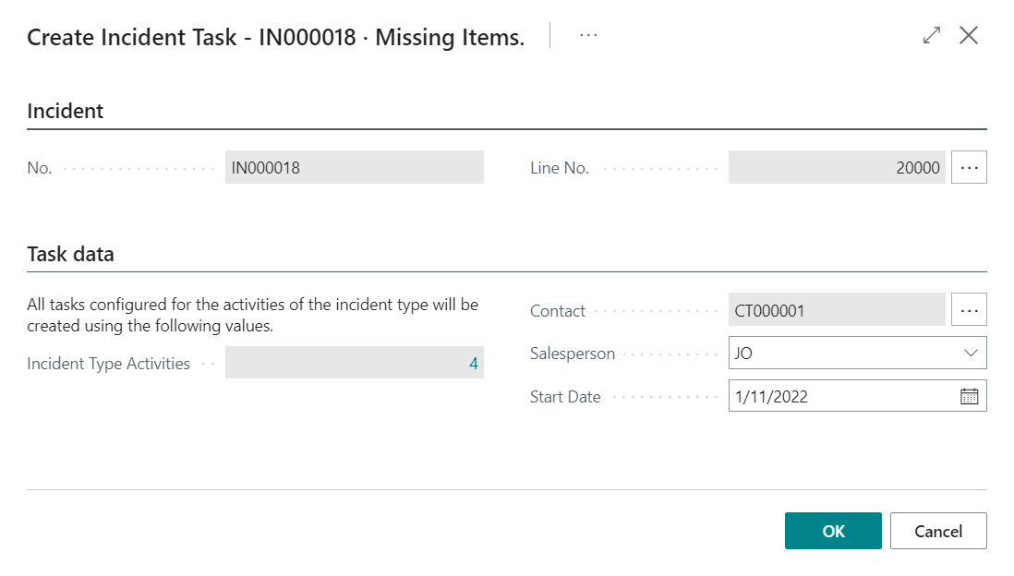Click the No. field showing IN000018

[355, 167]
